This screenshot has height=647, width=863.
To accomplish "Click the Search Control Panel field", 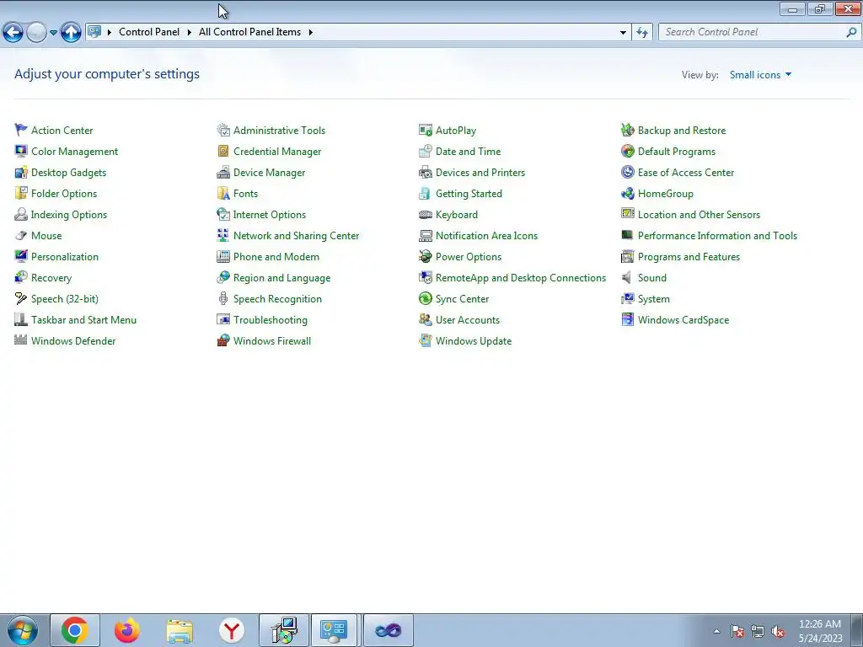I will pyautogui.click(x=759, y=32).
